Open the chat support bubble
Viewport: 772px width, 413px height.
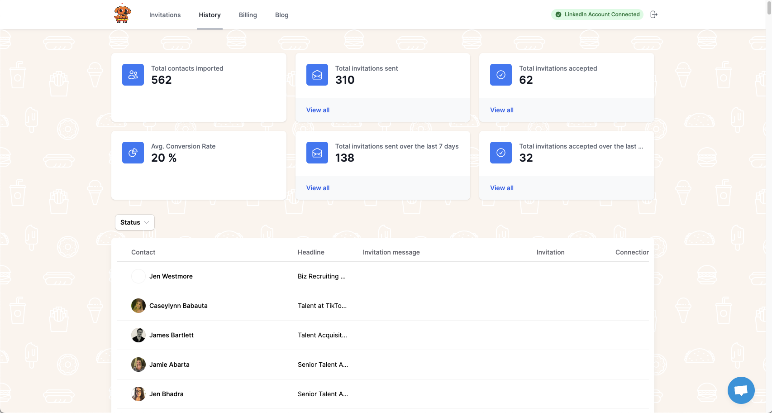[741, 390]
